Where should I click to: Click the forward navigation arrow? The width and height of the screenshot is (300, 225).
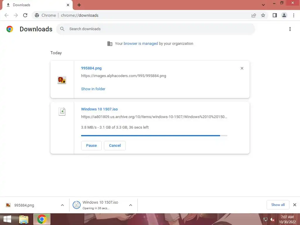click(x=16, y=15)
